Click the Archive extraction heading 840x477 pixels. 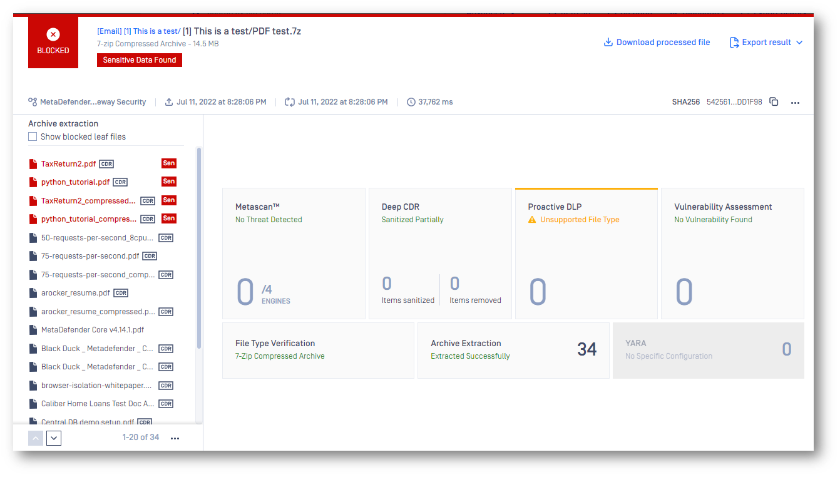[63, 124]
